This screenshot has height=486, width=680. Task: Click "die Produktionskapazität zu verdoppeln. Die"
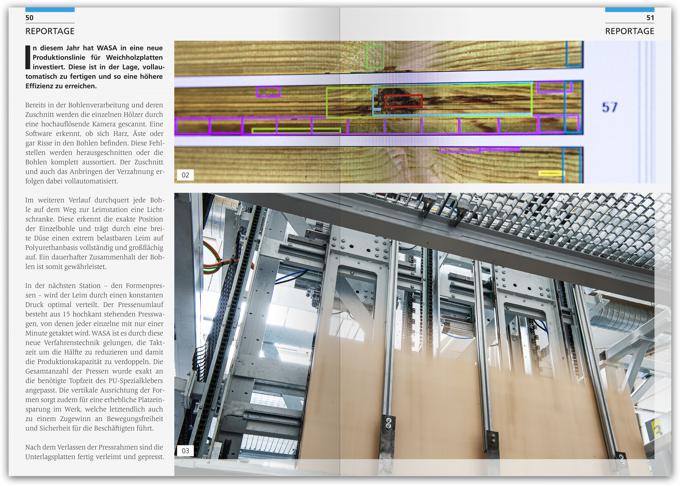(94, 362)
